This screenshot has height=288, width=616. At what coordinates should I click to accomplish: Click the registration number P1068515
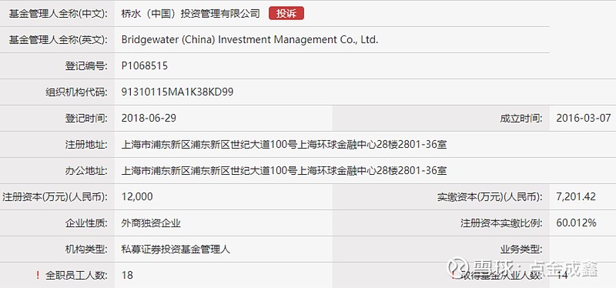[x=145, y=65]
